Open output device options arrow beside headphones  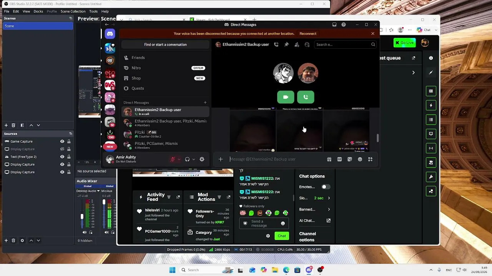[x=193, y=159]
